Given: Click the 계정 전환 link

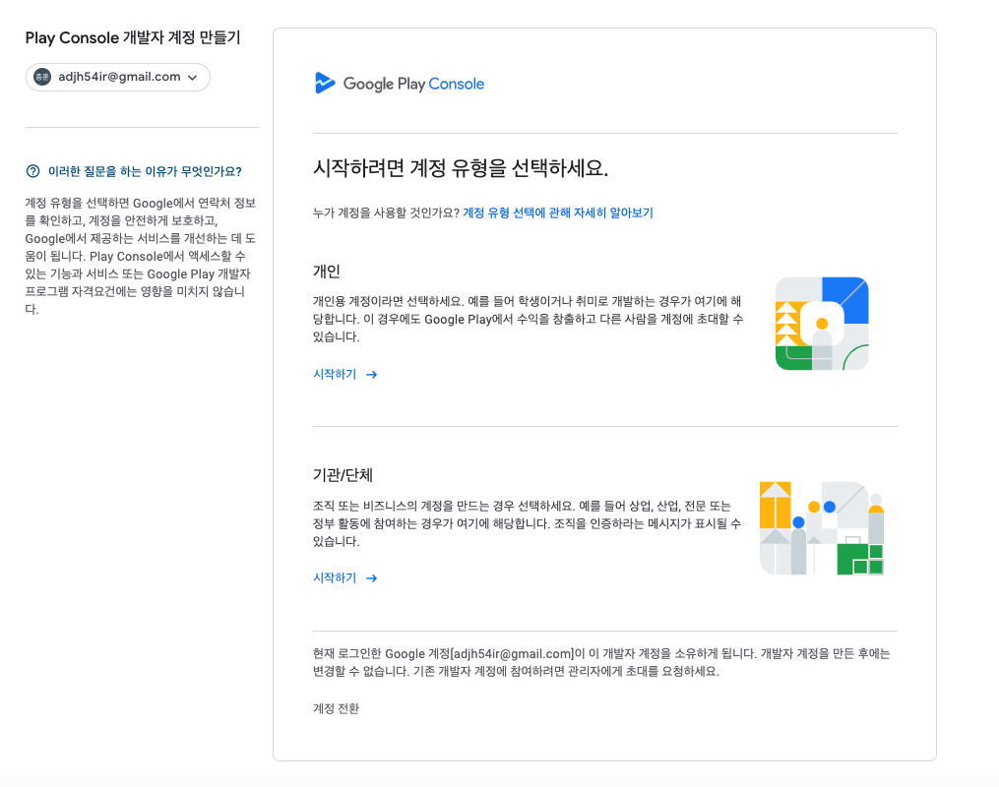Looking at the screenshot, I should click(x=336, y=708).
